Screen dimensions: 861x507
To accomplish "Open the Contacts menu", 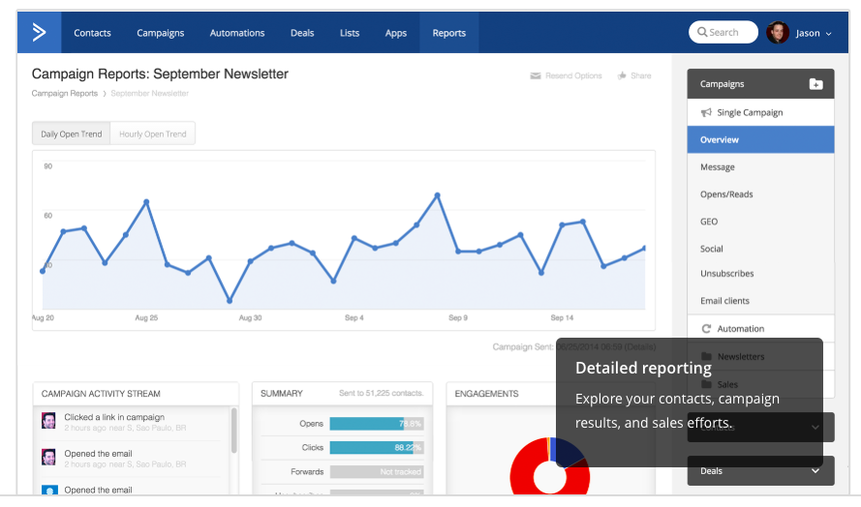I will tap(92, 33).
